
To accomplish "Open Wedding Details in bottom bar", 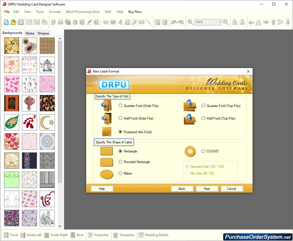I will 153,235.
